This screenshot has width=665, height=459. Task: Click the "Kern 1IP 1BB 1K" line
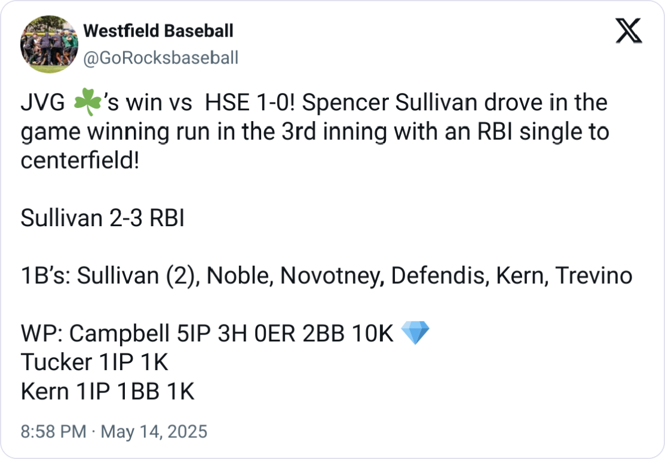(x=108, y=391)
